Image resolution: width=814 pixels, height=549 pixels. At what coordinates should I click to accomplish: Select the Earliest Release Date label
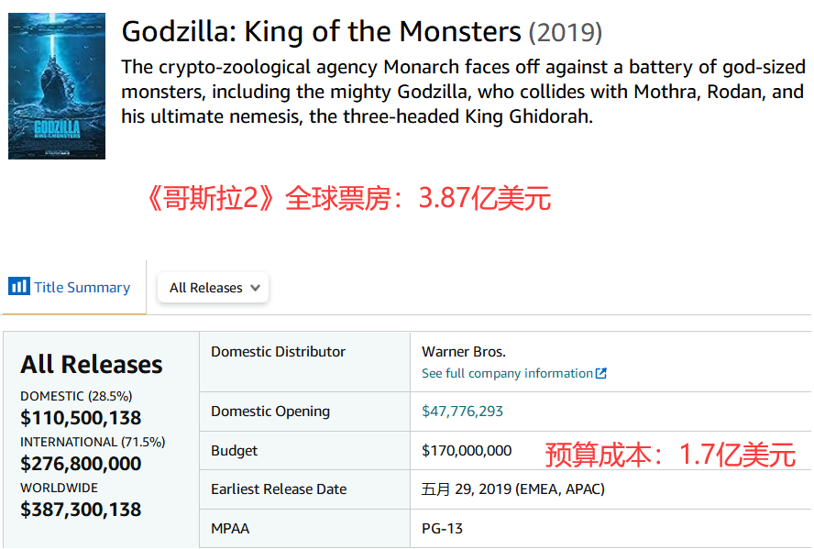(x=279, y=489)
